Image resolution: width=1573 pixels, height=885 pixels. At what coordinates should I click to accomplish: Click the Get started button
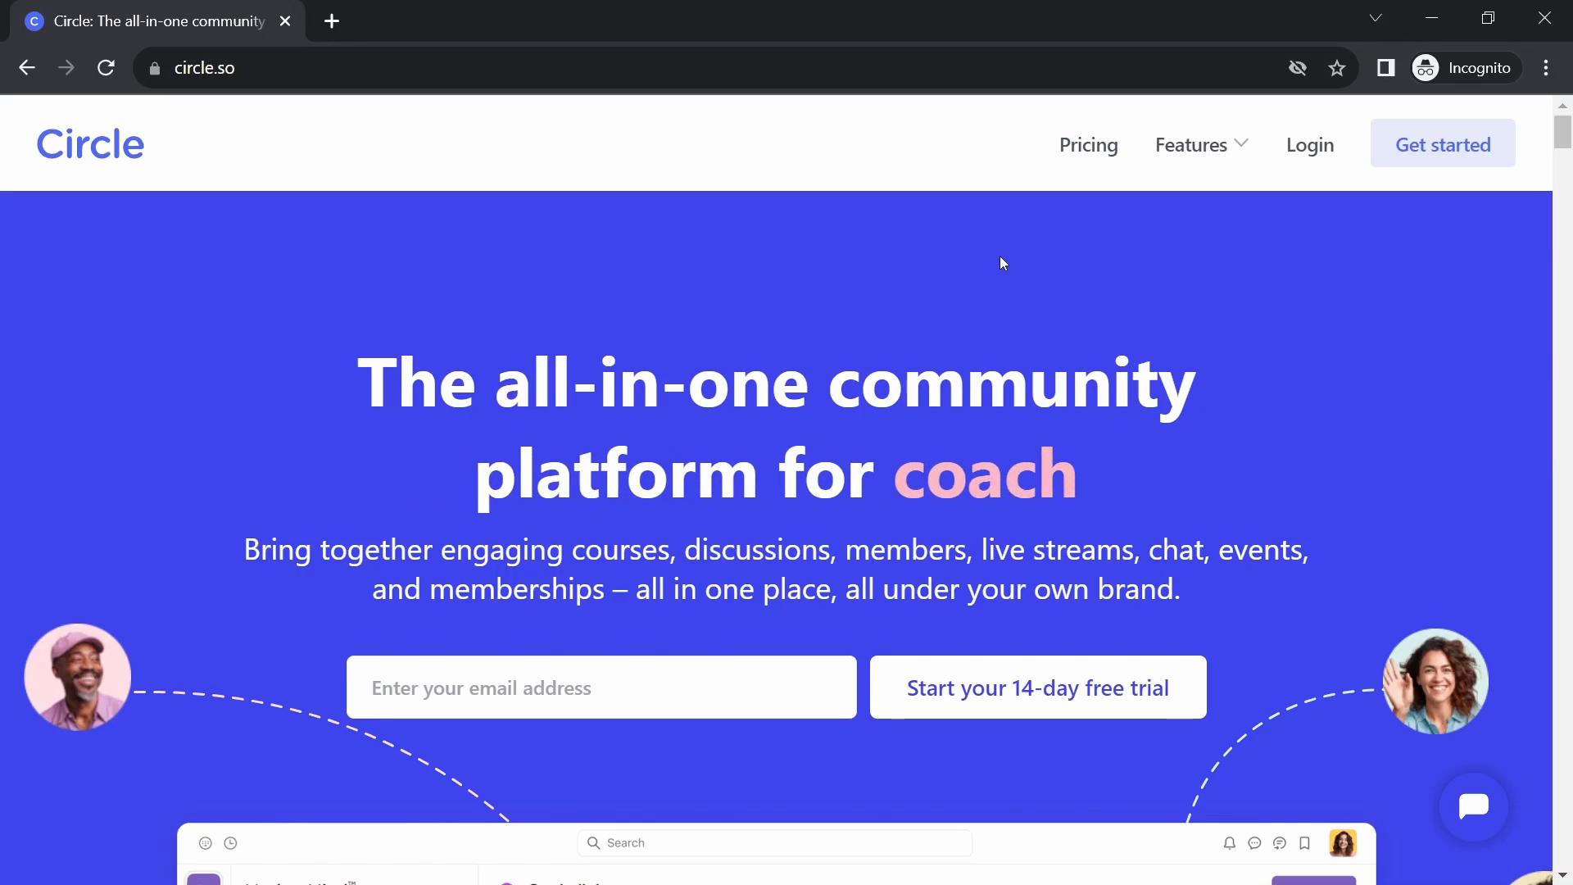point(1444,143)
